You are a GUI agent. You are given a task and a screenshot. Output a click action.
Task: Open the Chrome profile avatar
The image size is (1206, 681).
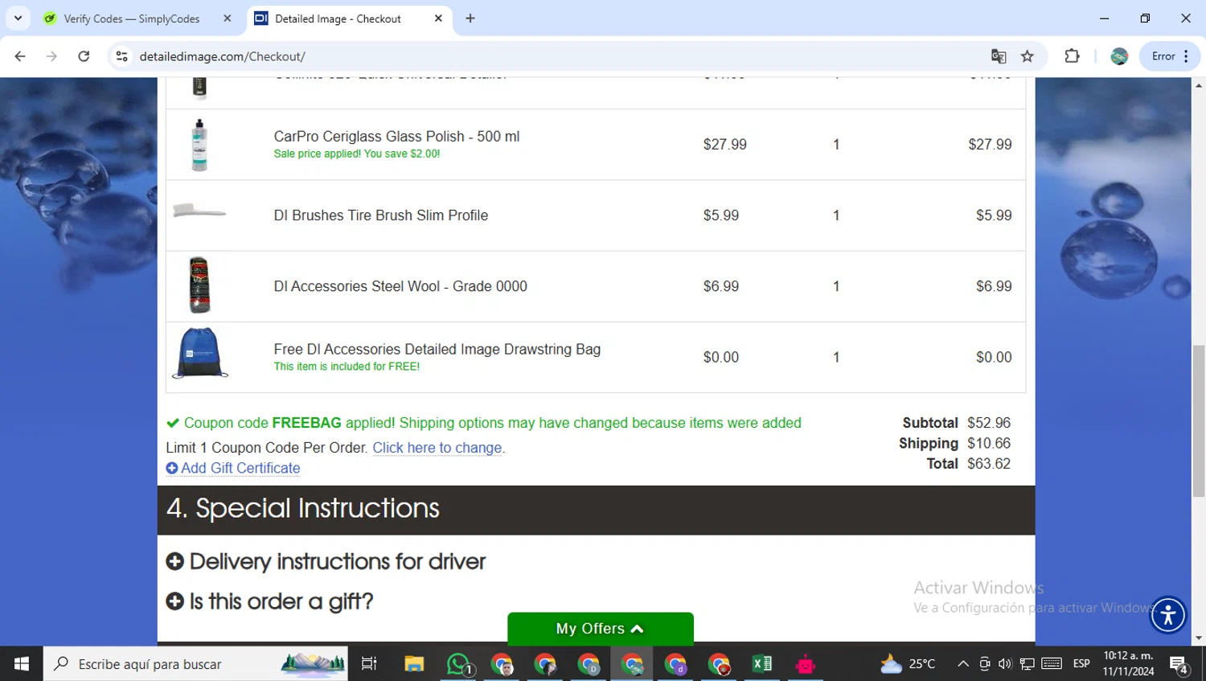coord(1119,56)
